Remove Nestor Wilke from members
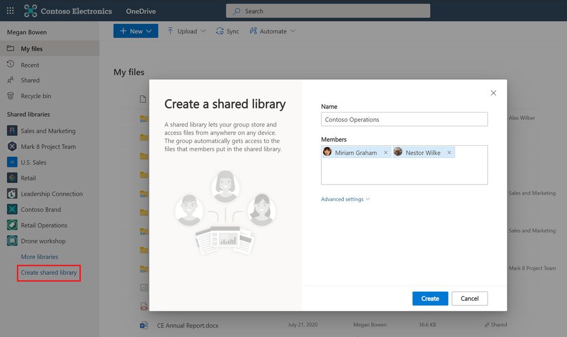The width and height of the screenshot is (567, 337). pos(449,152)
